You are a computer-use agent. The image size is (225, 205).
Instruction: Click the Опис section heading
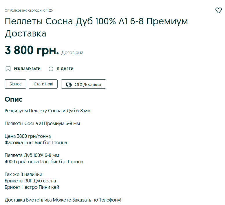coord(14,99)
